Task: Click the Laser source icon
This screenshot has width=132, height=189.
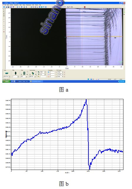Action: coord(7,73)
